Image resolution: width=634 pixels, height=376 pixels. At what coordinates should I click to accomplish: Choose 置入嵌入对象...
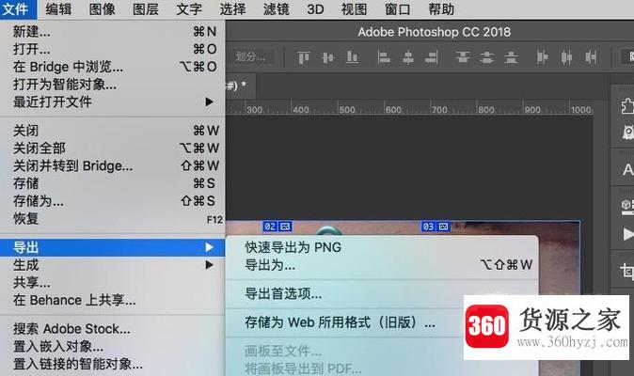[x=112, y=346]
